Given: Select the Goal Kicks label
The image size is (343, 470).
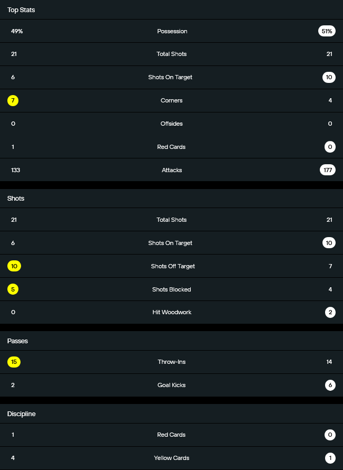Looking at the screenshot, I should point(172,385).
